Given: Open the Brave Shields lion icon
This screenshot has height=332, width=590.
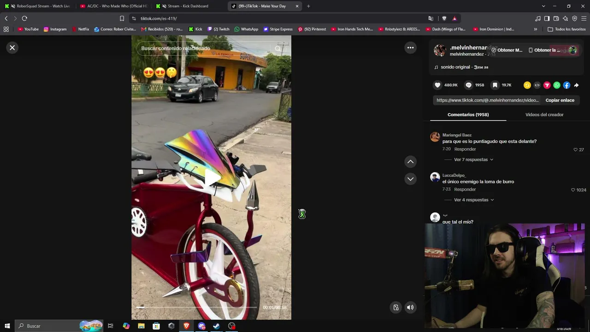Looking at the screenshot, I should 444,18.
